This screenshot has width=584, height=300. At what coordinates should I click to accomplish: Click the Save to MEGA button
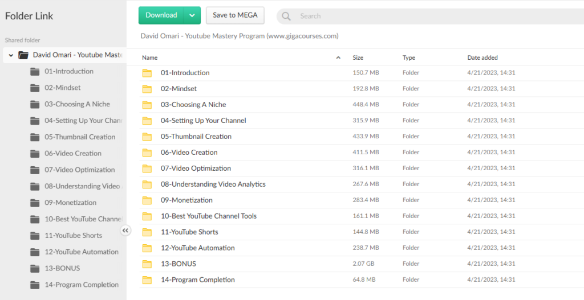235,15
